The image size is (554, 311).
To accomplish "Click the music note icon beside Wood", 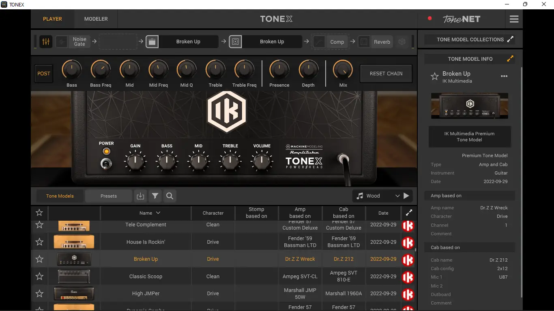I will [x=360, y=196].
